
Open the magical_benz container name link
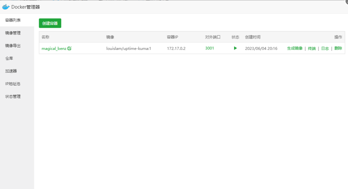tap(54, 48)
